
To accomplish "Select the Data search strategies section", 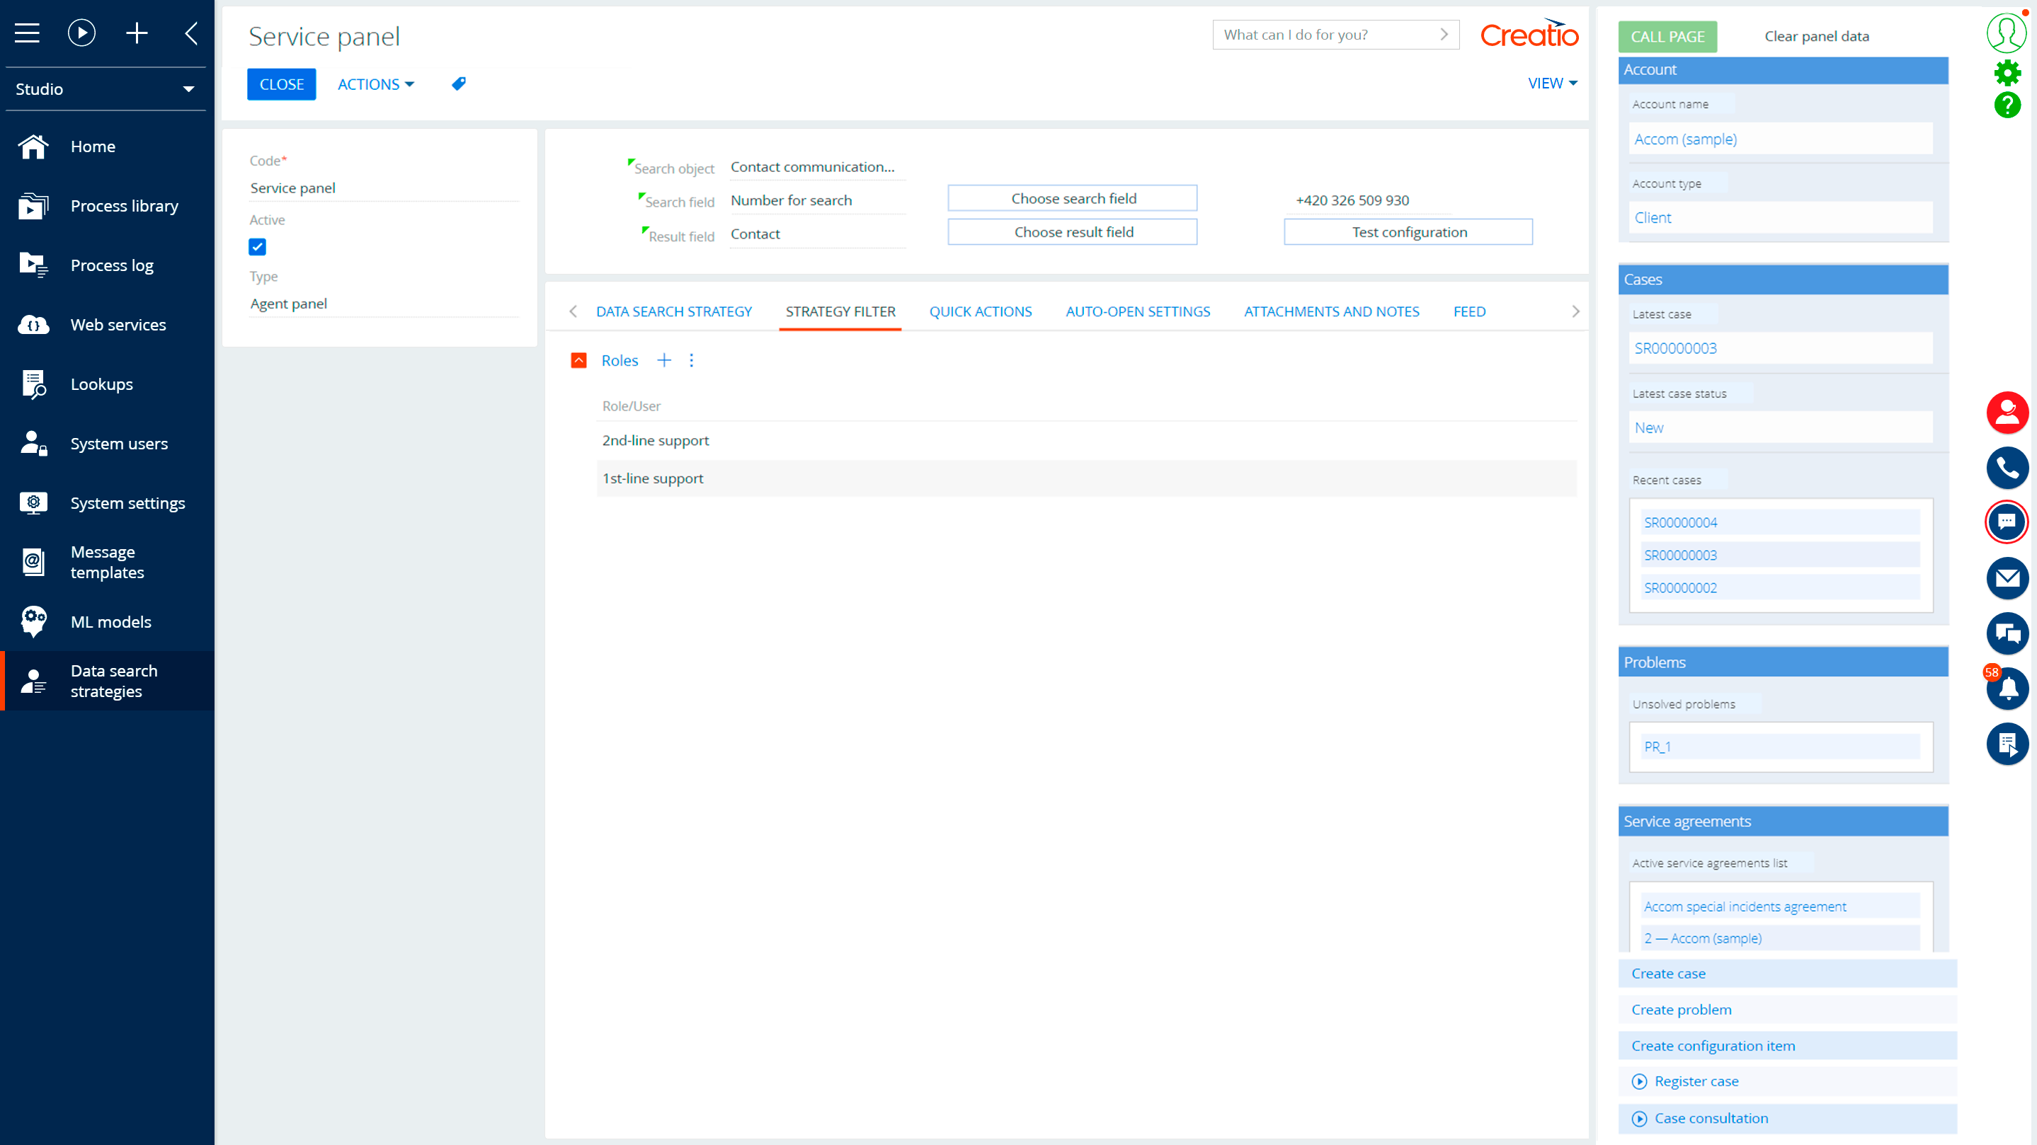I will pos(114,680).
